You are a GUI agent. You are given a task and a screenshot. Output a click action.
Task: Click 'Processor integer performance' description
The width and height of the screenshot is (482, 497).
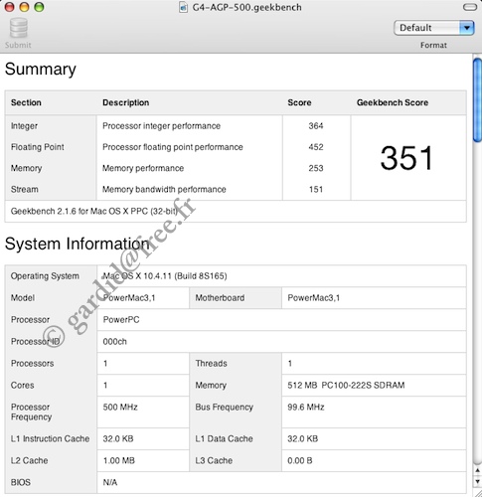161,126
